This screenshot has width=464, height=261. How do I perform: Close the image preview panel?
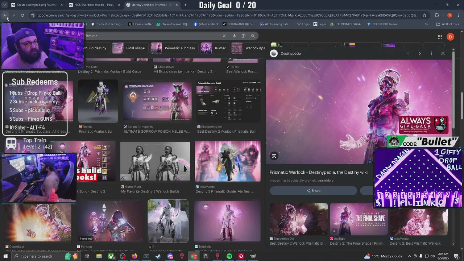coord(443,53)
